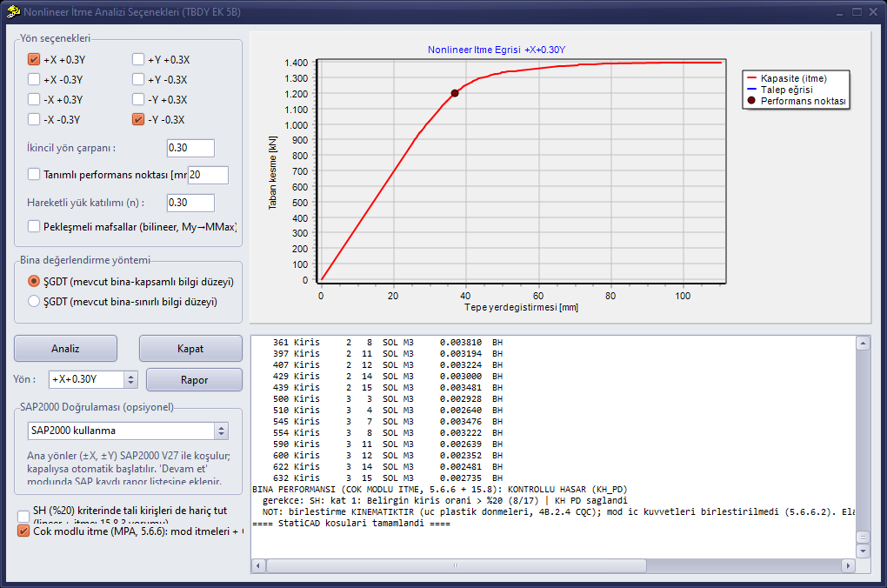Uncheck the +X +0.3Y direction checkbox
The width and height of the screenshot is (887, 588).
pyautogui.click(x=34, y=59)
